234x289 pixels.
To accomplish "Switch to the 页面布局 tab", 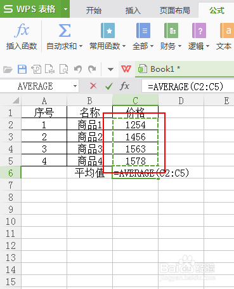I will pyautogui.click(x=175, y=10).
